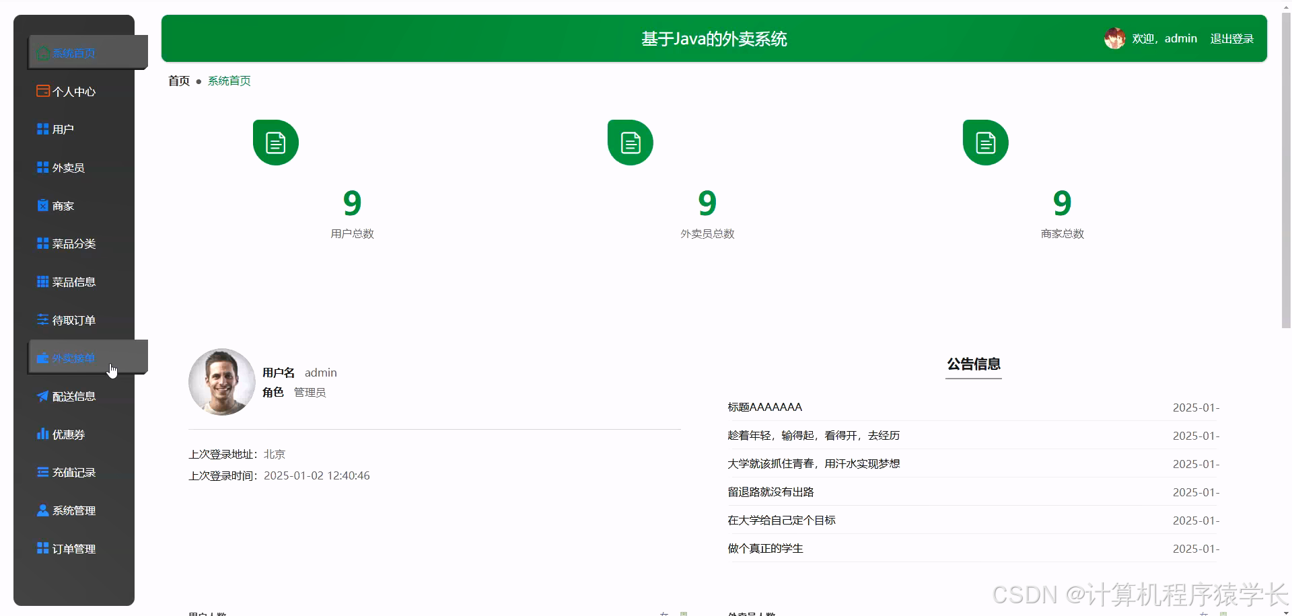Image resolution: width=1292 pixels, height=616 pixels.
Task: Open the 订单管理 sidebar entry
Action: 74,548
